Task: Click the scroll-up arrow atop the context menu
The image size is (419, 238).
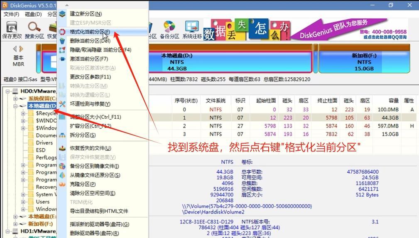Action: click(67, 5)
